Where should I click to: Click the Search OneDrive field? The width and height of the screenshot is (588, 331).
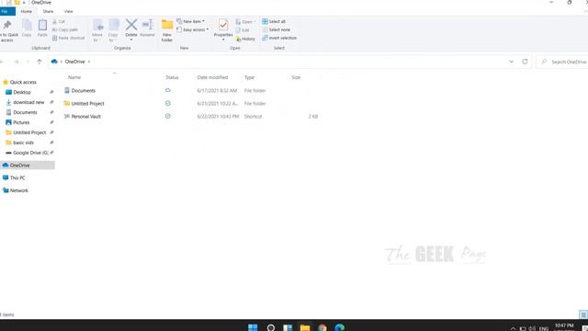[x=562, y=62]
